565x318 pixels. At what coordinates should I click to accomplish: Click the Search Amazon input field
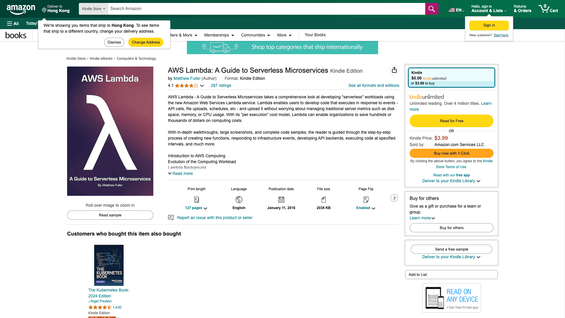click(267, 9)
